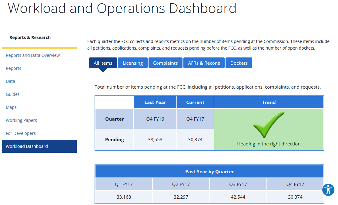This screenshot has width=338, height=205.
Task: Open the Reports and Data Overview link
Action: 32,55
